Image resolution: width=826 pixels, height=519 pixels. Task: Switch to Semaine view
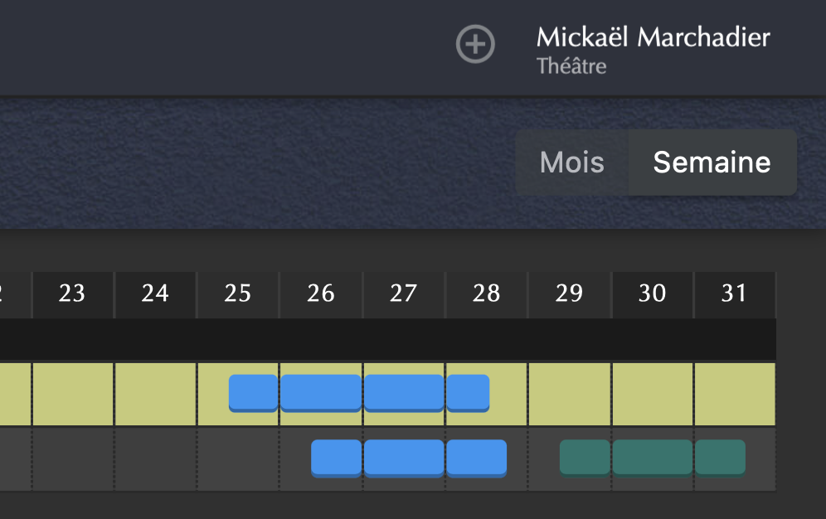click(712, 162)
